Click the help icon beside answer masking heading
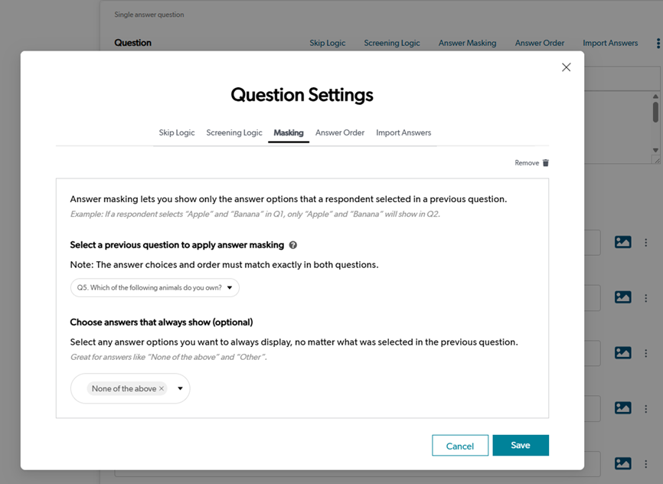Screen dimensions: 663x484 293,245
